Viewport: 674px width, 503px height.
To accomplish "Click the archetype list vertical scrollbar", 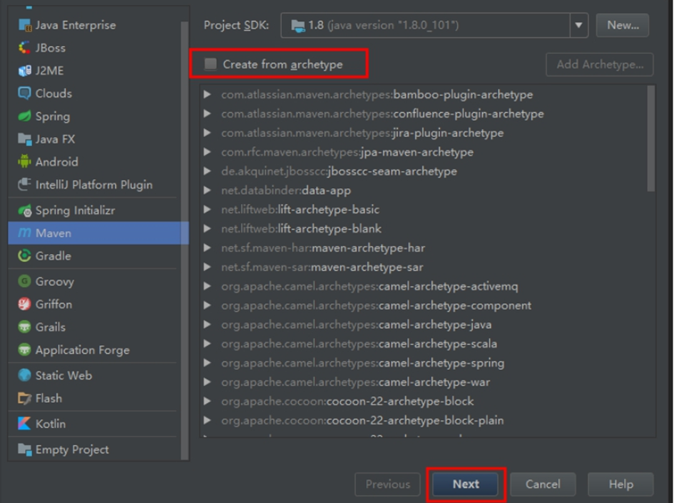I will pyautogui.click(x=651, y=138).
